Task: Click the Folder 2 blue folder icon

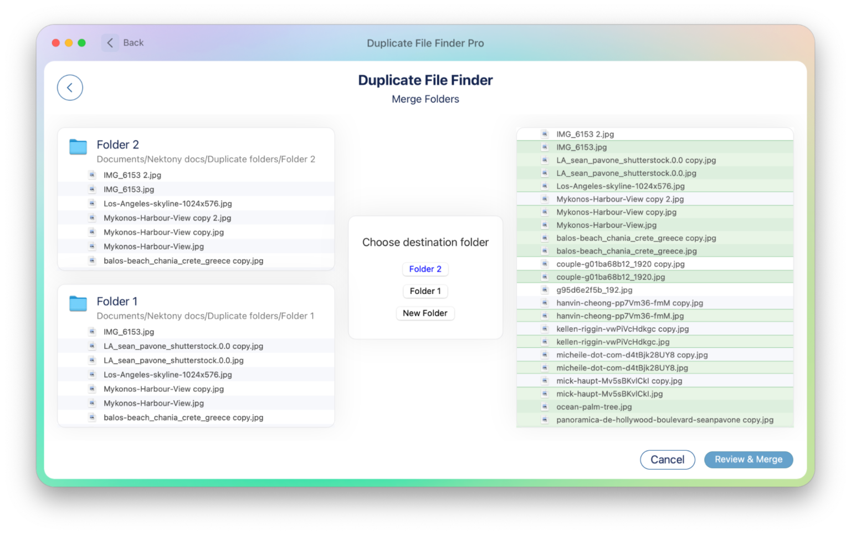Action: (78, 146)
